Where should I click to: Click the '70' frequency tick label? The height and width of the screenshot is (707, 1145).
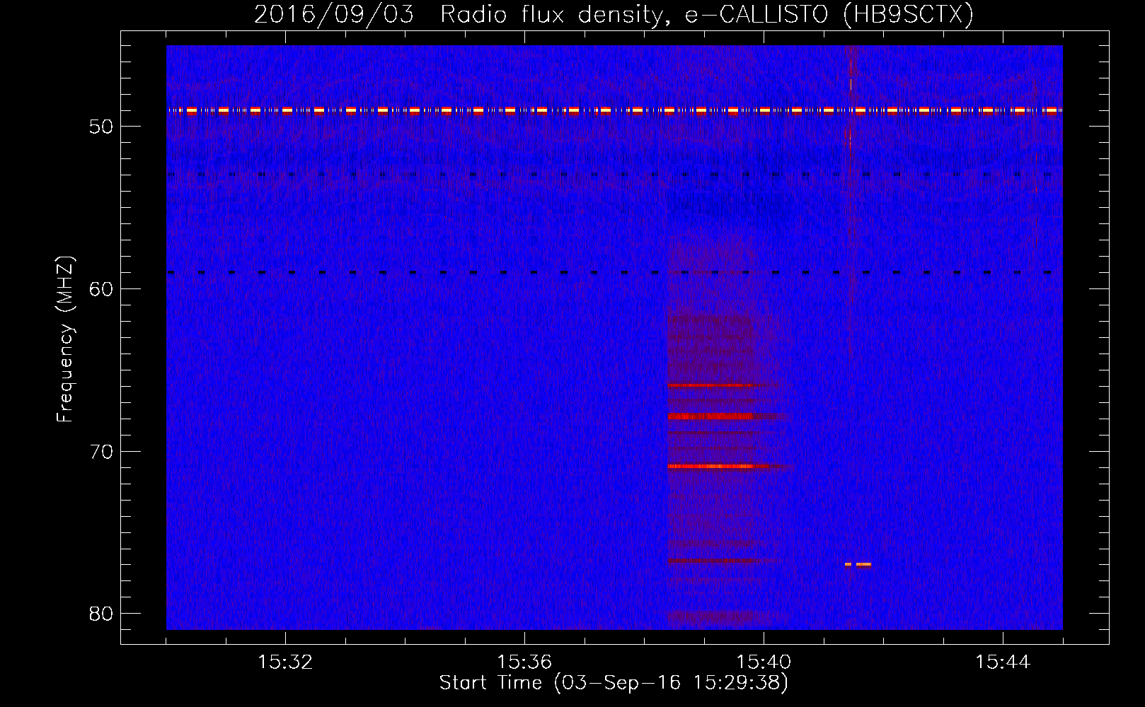click(x=101, y=451)
